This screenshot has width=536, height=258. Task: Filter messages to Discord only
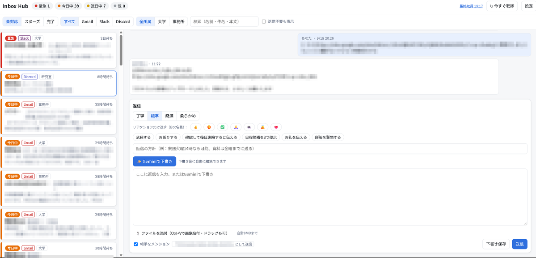[123, 21]
